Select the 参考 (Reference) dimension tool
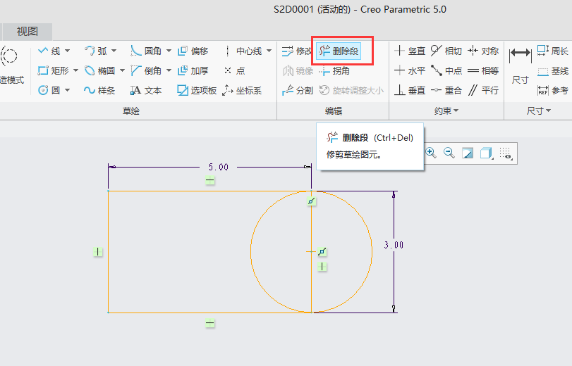 point(553,90)
